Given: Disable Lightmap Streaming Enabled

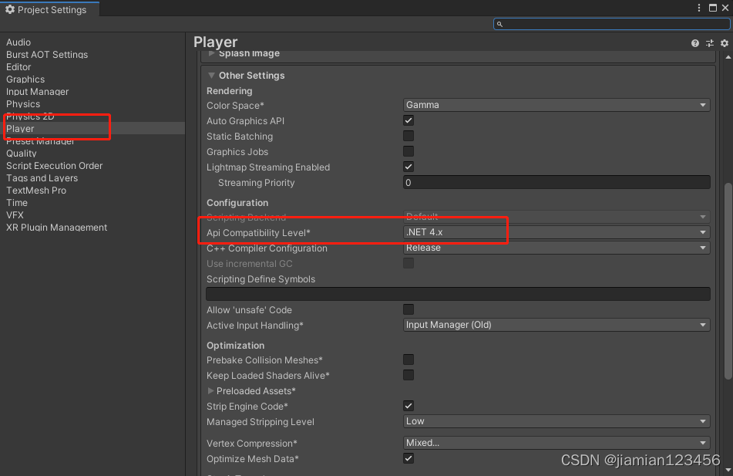Looking at the screenshot, I should click(408, 167).
